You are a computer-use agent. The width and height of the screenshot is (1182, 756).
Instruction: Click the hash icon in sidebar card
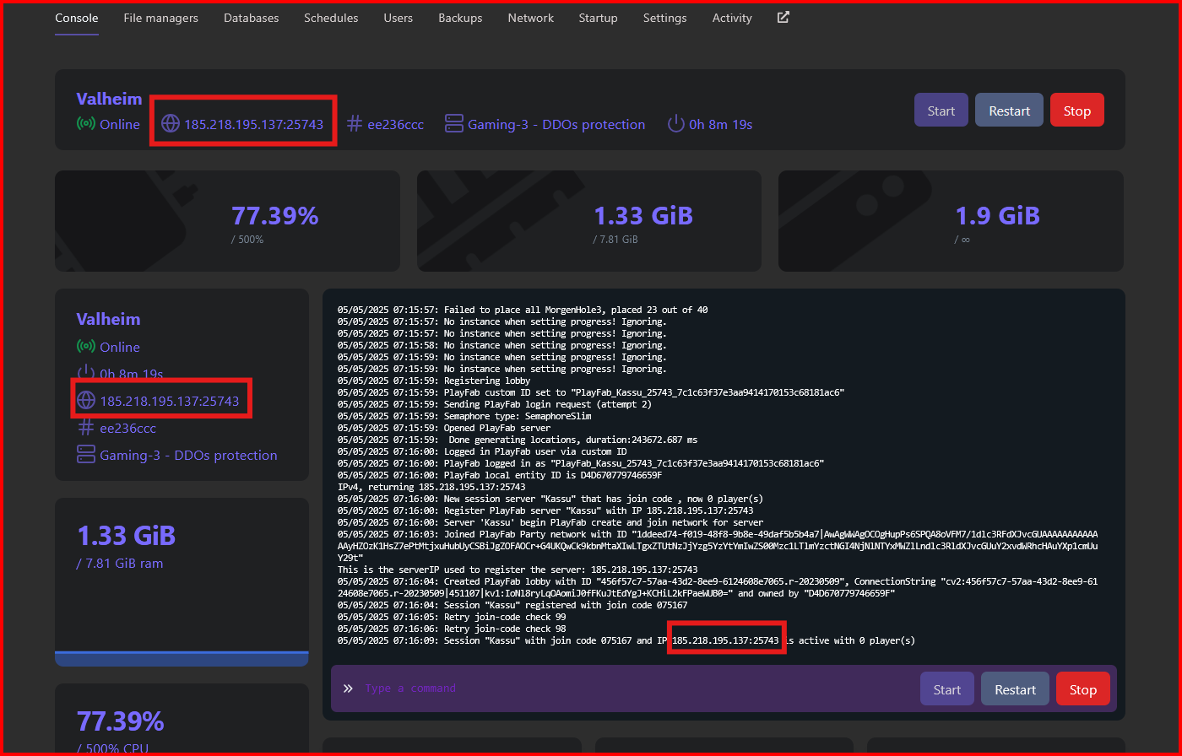pos(85,428)
